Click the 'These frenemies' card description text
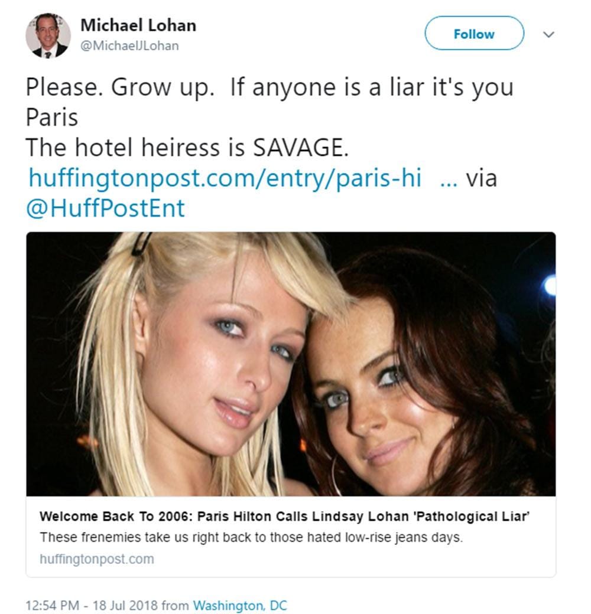 click(251, 538)
